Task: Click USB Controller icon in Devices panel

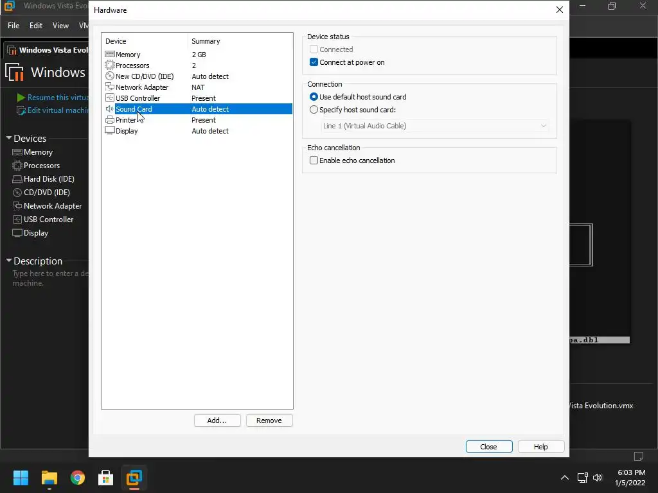Action: pyautogui.click(x=17, y=220)
